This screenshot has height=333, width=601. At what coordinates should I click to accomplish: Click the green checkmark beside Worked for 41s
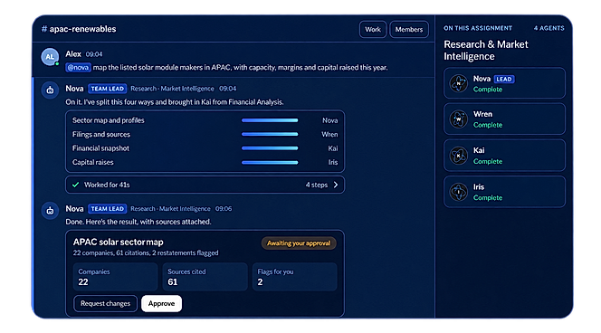[75, 185]
